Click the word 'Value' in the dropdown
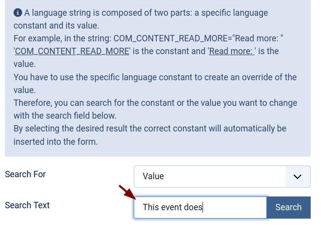The image size is (321, 227). [153, 176]
